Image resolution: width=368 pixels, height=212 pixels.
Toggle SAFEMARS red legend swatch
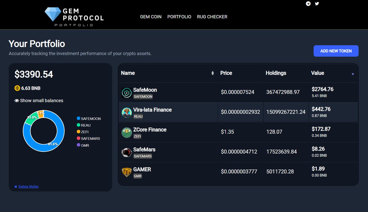pyautogui.click(x=79, y=139)
